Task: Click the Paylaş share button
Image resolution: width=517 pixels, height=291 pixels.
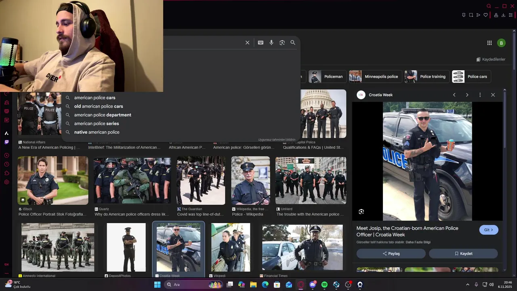Action: point(391,254)
